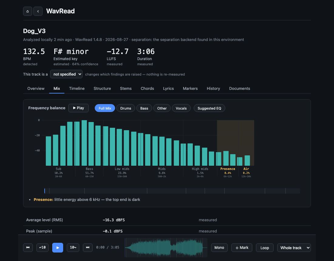
Task: Click the Air band label
Action: pos(246,169)
